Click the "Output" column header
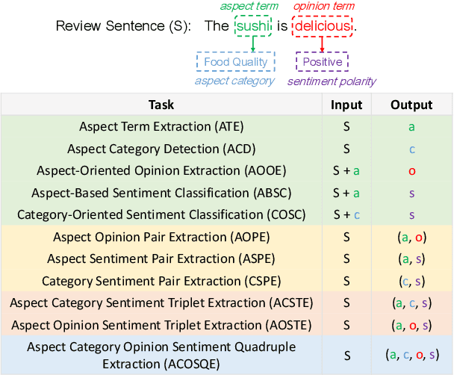The width and height of the screenshot is (454, 375). pos(411,105)
